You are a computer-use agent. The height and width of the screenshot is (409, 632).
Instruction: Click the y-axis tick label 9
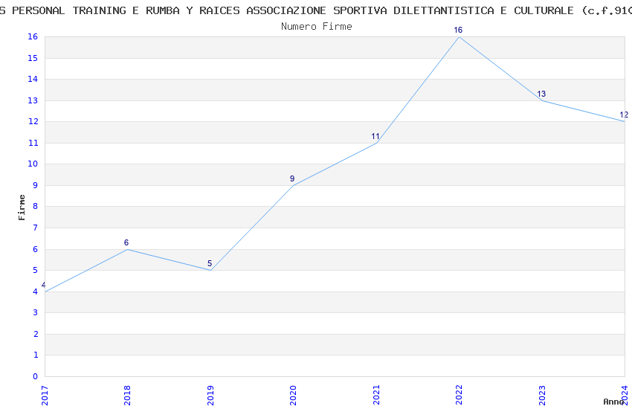point(36,185)
